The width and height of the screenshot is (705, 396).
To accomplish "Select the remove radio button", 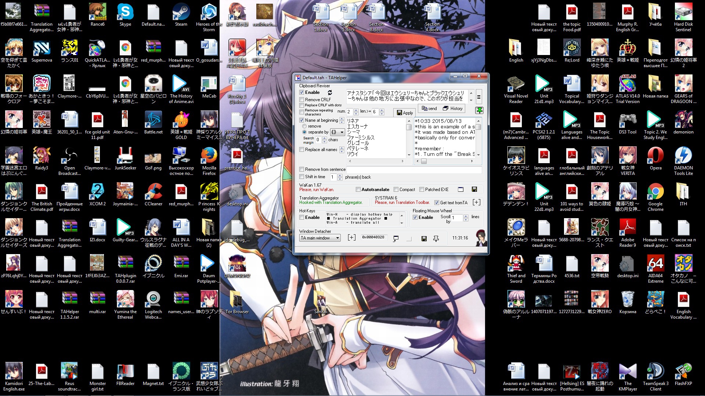I will point(304,126).
